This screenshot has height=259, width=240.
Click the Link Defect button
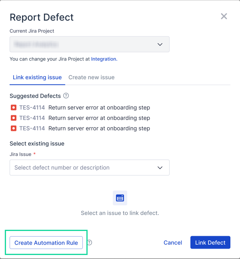pyautogui.click(x=210, y=243)
